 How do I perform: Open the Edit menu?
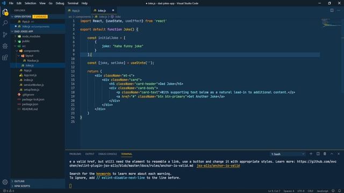pyautogui.click(x=19, y=3)
